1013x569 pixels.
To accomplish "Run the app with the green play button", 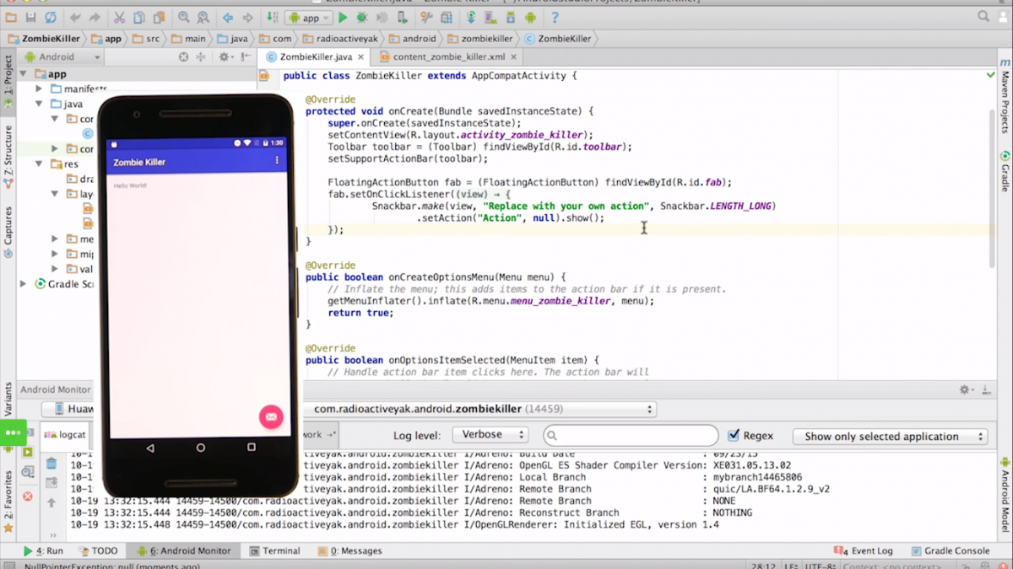I will point(343,17).
